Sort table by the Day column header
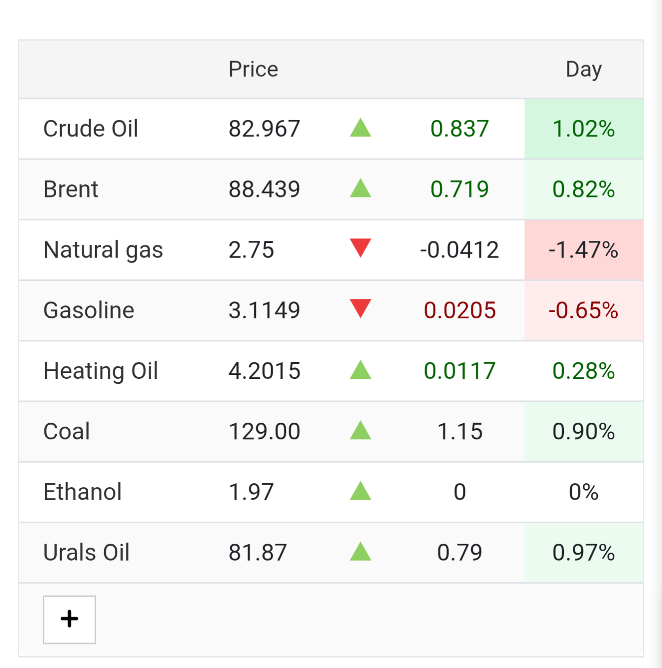 point(584,69)
